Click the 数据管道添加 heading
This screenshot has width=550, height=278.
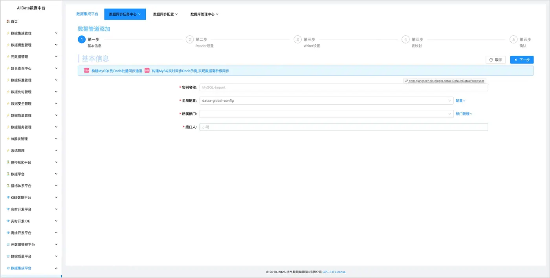click(94, 29)
